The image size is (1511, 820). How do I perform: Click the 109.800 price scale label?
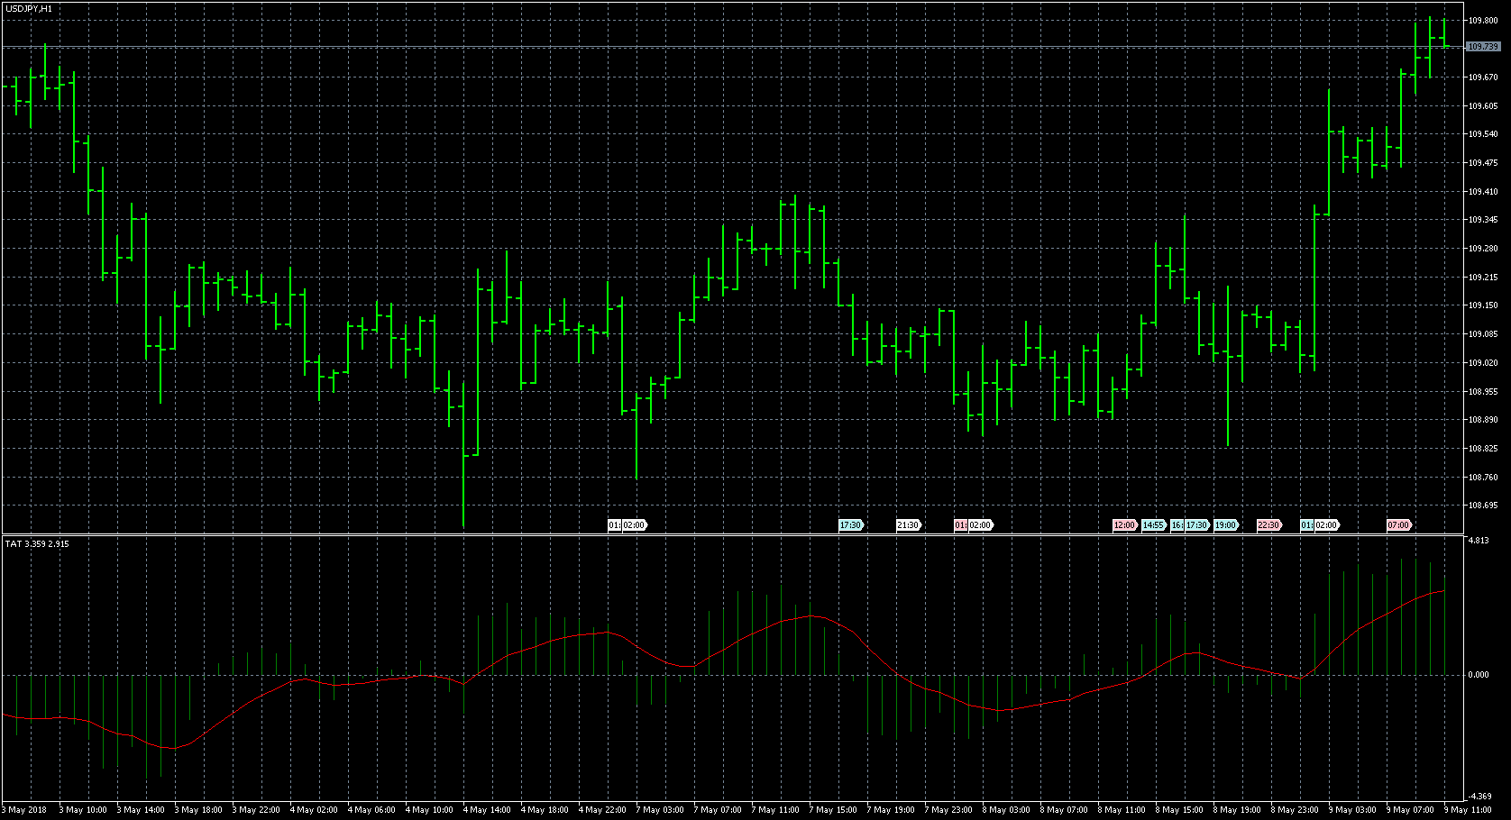tap(1483, 20)
